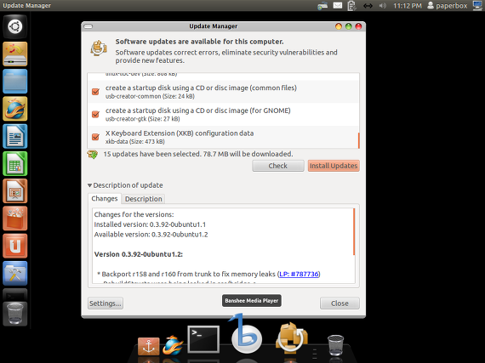The height and width of the screenshot is (363, 485).
Task: Launch Firefox from the bottom dock
Action: point(173,345)
